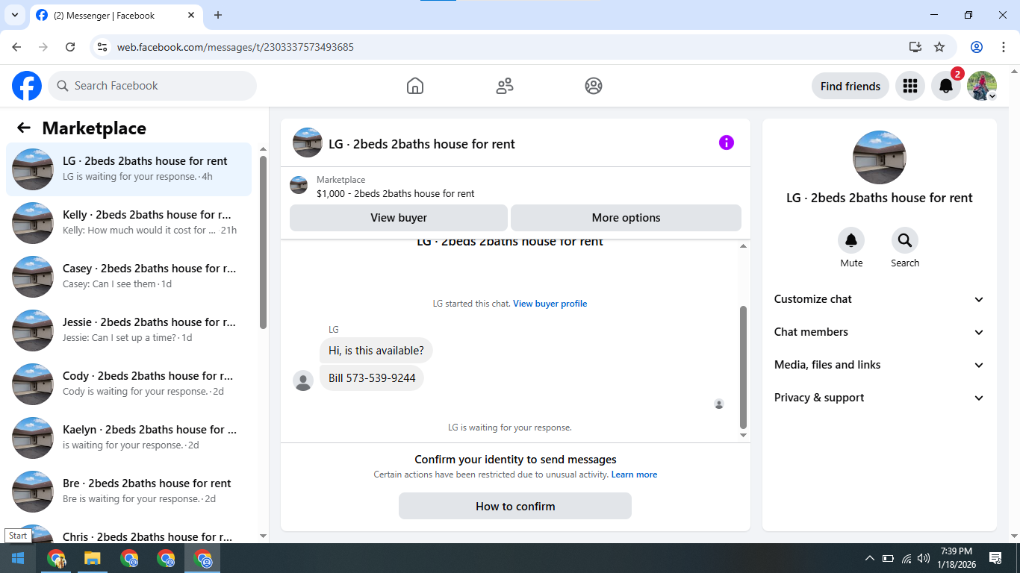Open Kelly's conversation in the list

129,223
